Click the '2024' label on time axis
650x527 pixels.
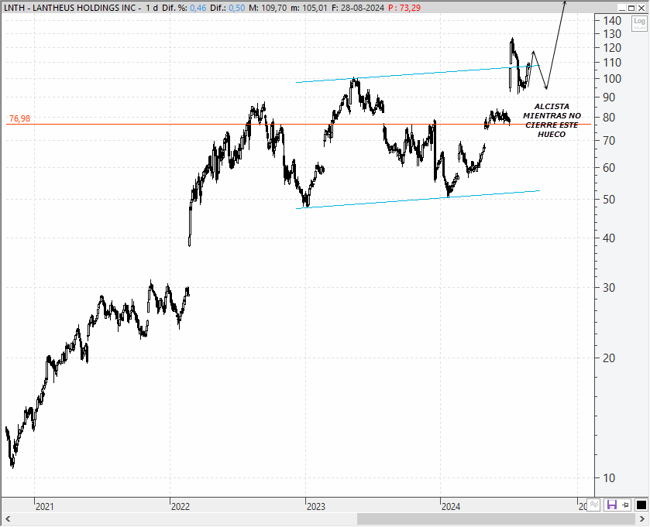click(451, 507)
